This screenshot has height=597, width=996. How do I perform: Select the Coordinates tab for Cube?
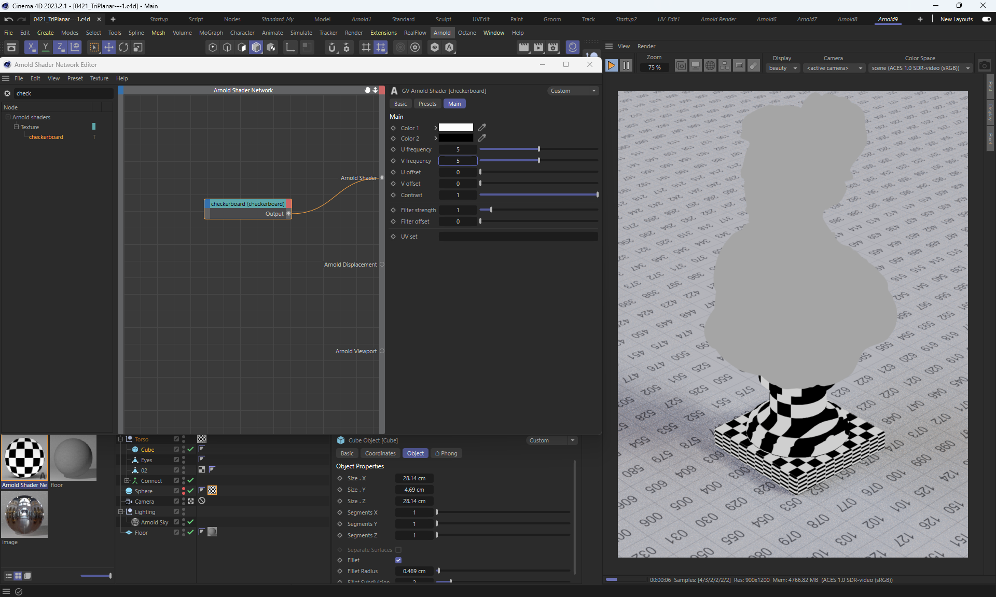pyautogui.click(x=380, y=453)
